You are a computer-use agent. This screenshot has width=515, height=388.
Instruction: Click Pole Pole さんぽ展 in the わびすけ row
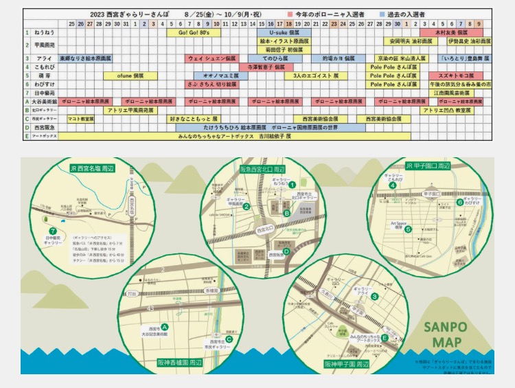coord(393,84)
